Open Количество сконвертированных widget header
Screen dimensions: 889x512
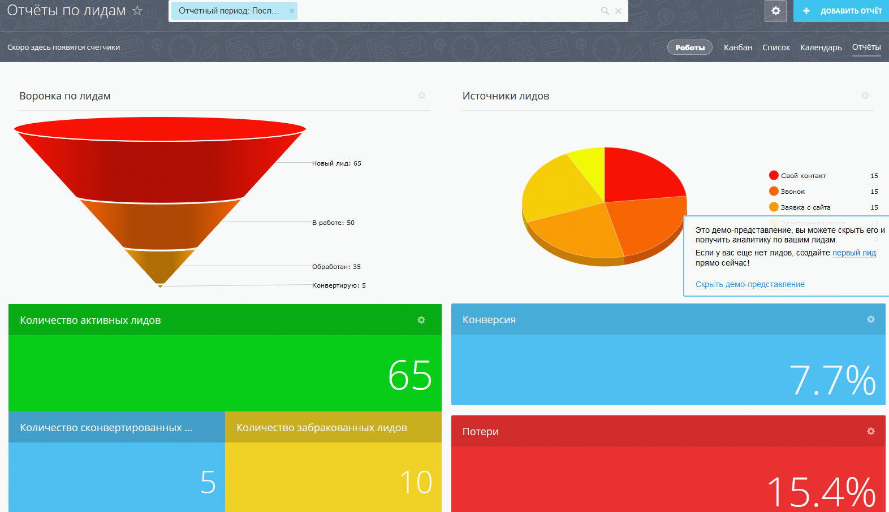click(116, 427)
